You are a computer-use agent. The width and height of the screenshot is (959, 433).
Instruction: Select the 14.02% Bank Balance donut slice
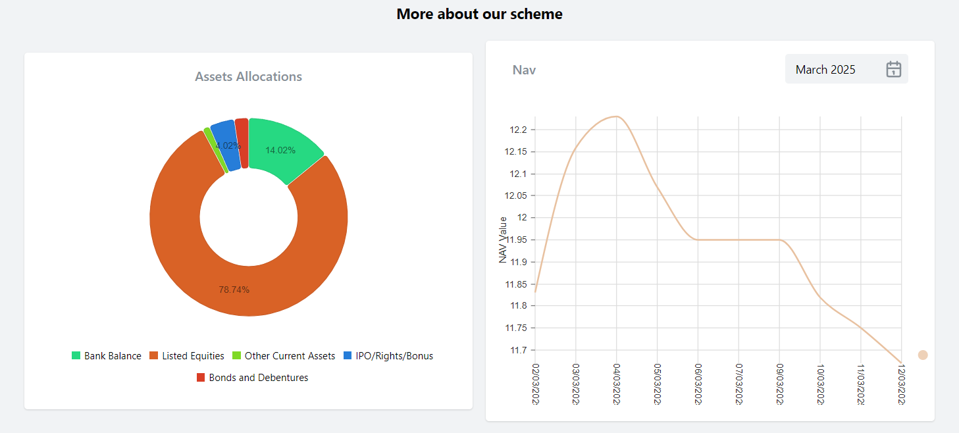point(280,149)
